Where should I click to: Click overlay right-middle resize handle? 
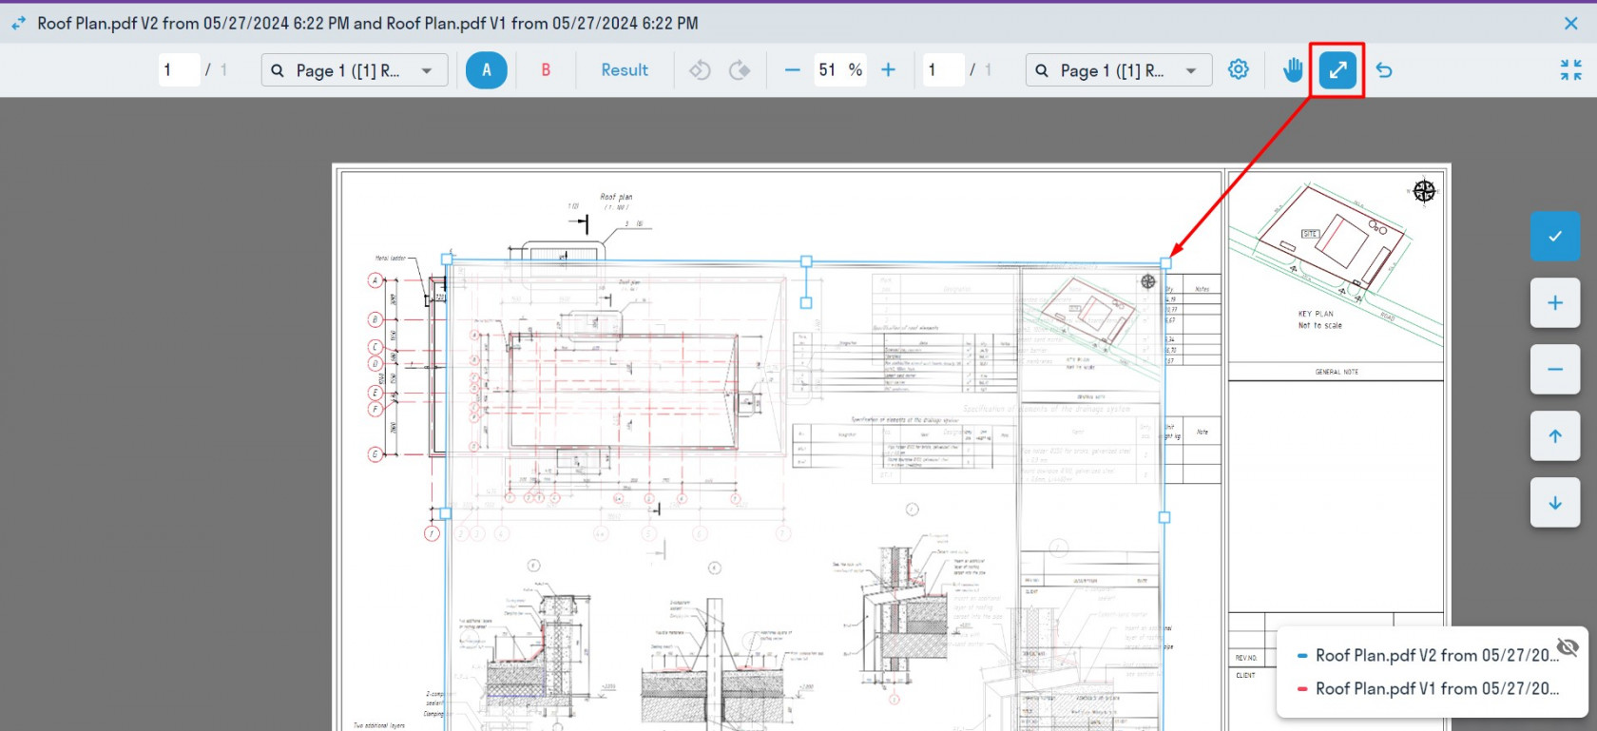(1164, 517)
